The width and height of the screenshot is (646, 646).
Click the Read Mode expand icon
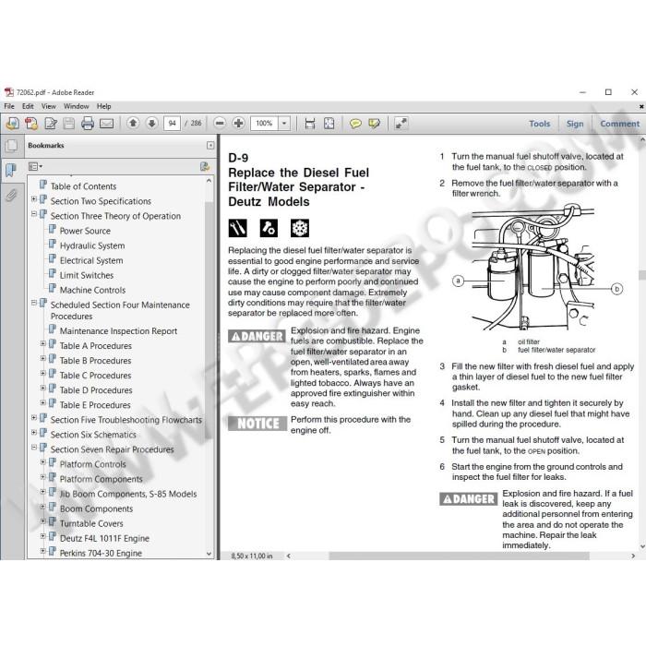pyautogui.click(x=401, y=123)
